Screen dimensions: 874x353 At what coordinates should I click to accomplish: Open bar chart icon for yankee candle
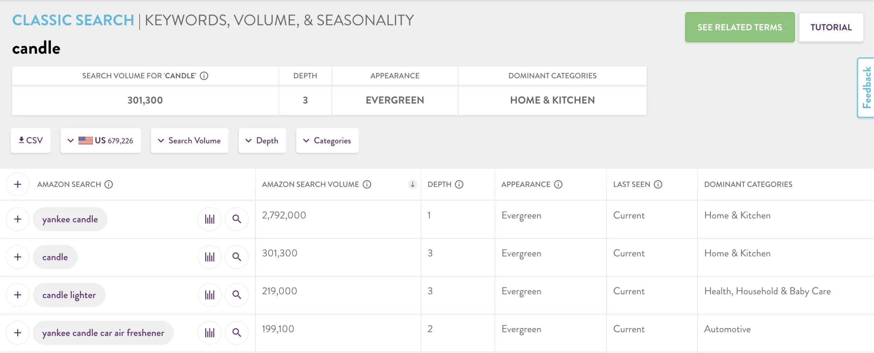[x=210, y=219]
